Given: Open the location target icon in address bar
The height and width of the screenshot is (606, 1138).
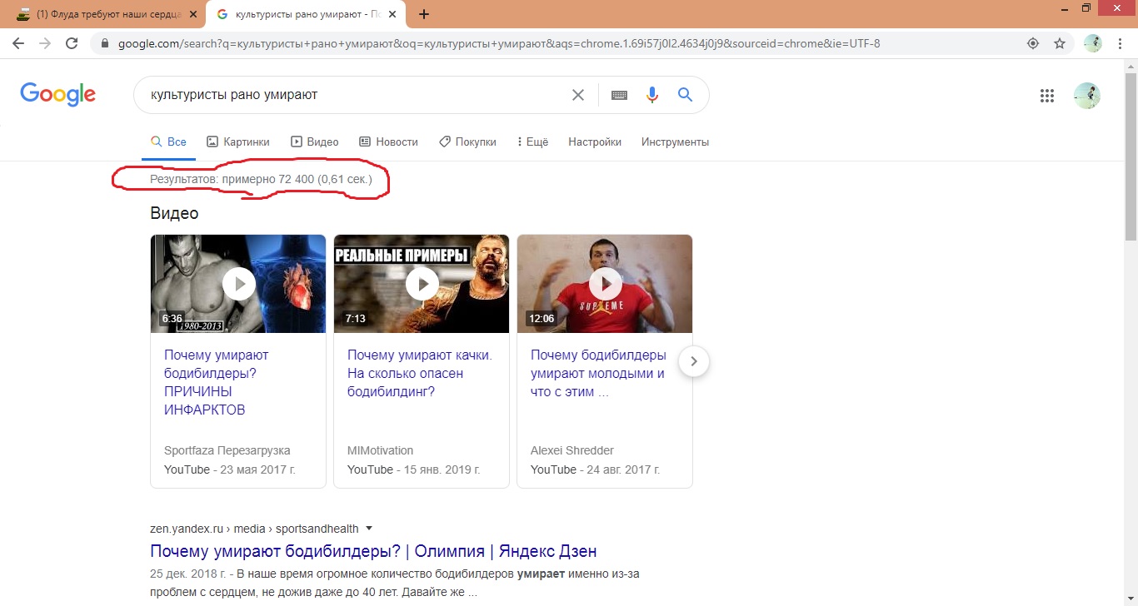Looking at the screenshot, I should 1033,43.
